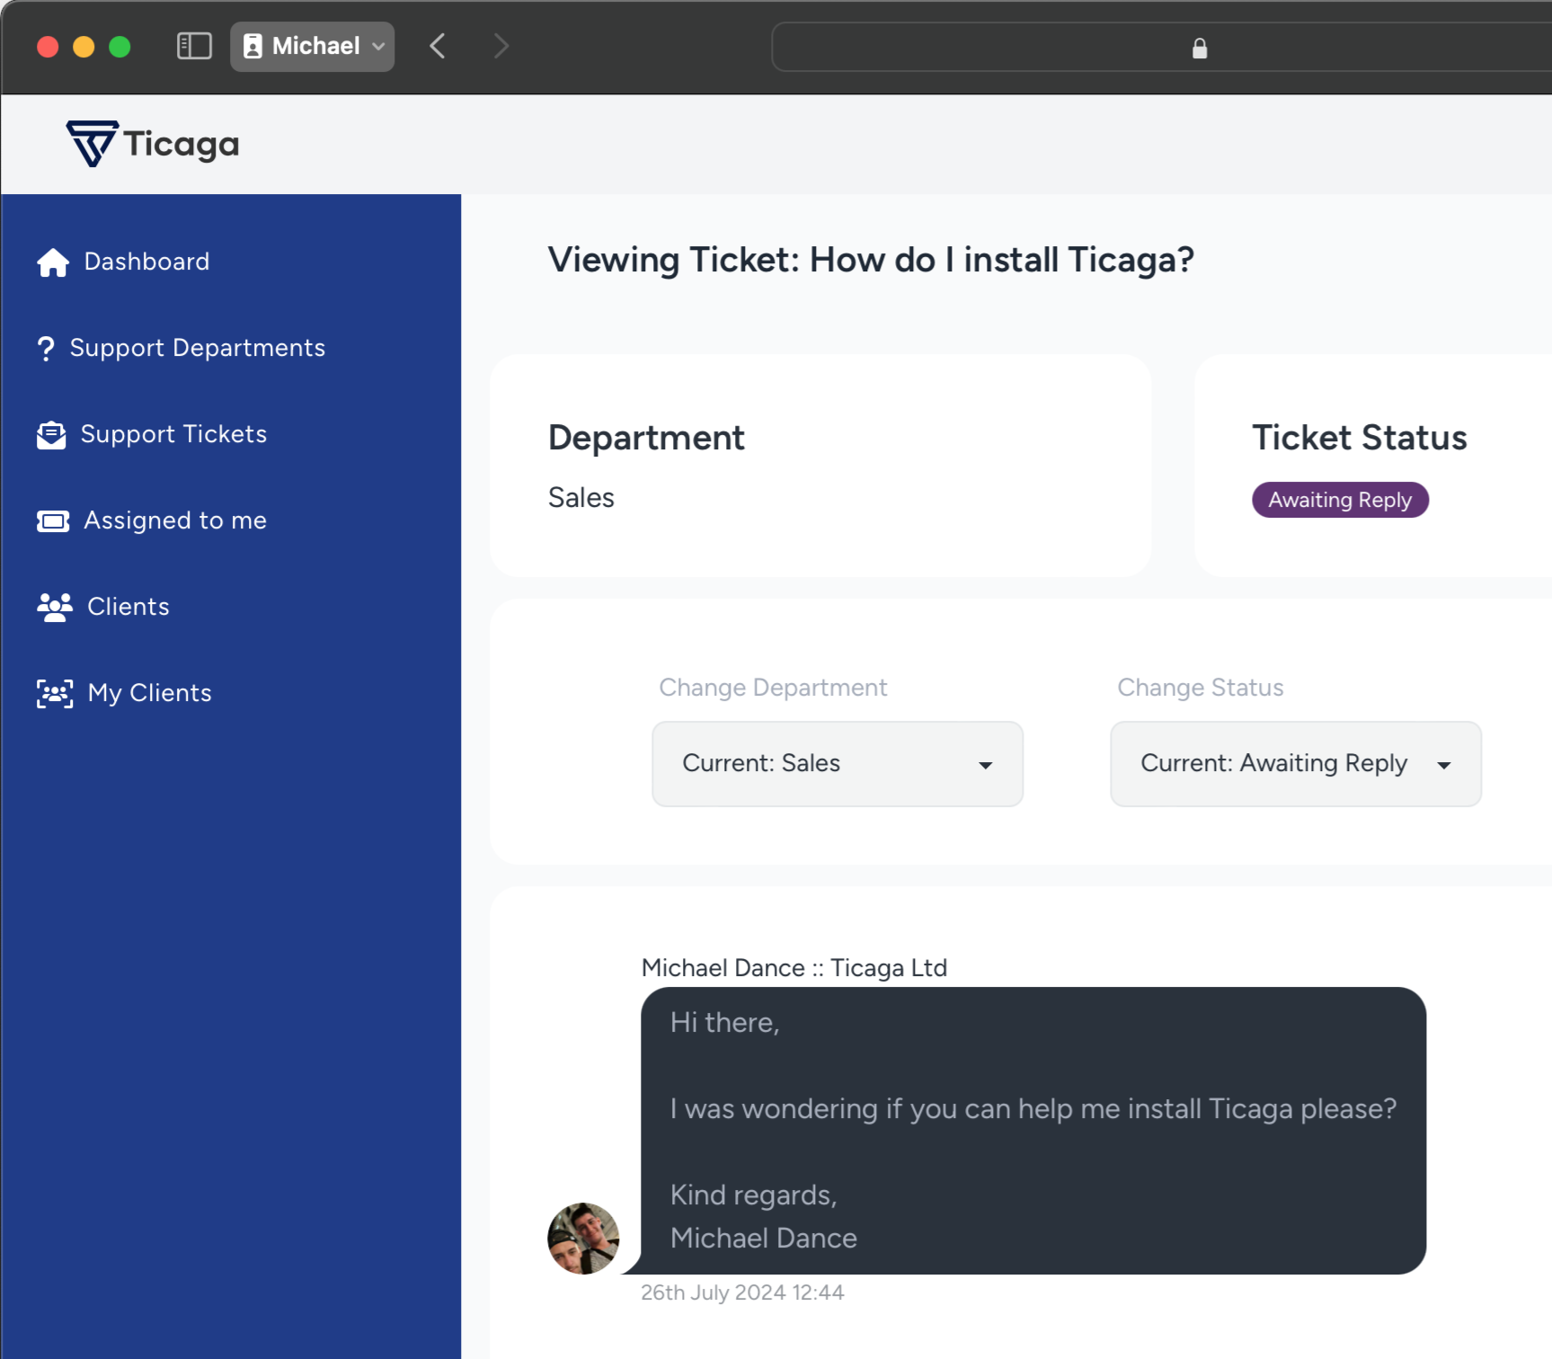The width and height of the screenshot is (1552, 1359).
Task: Go to Support Tickets in the sidebar
Action: click(x=173, y=434)
